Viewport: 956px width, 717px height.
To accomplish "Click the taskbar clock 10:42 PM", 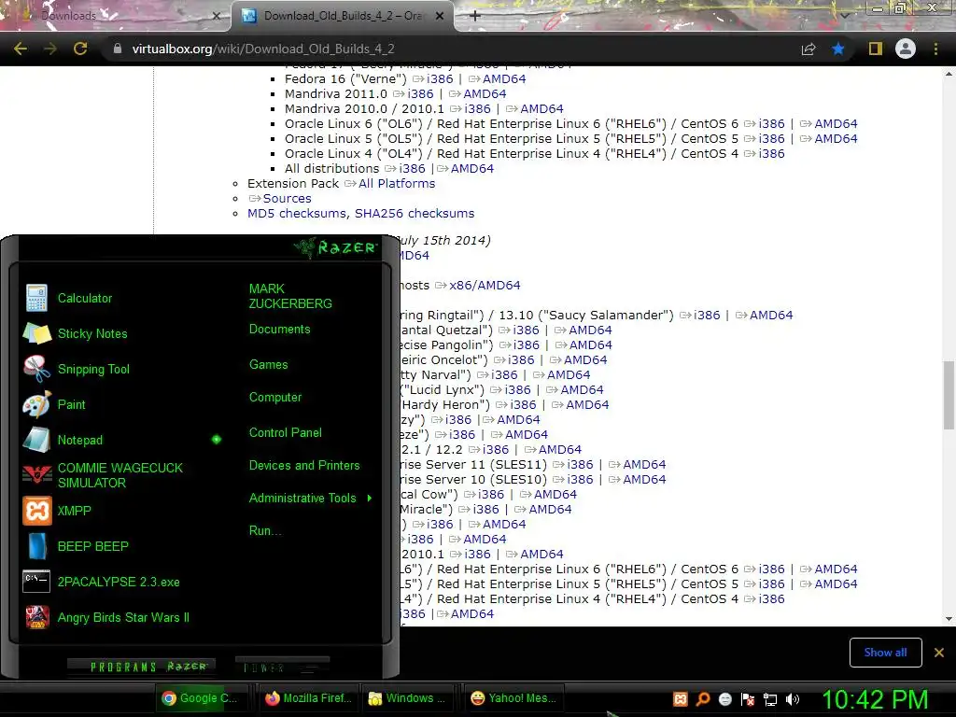I will [x=875, y=699].
